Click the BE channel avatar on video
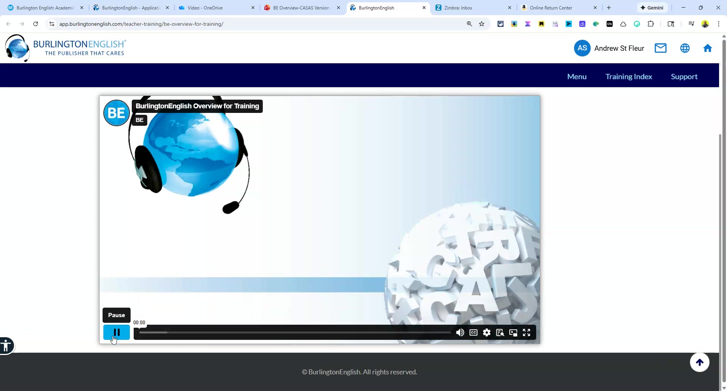This screenshot has width=727, height=391. 117,113
